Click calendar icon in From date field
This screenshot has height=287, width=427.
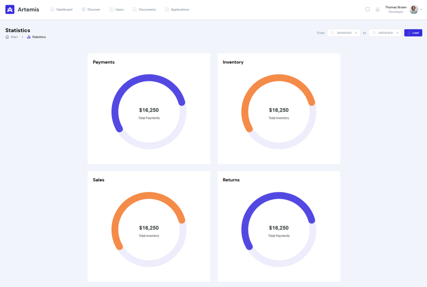(x=333, y=33)
